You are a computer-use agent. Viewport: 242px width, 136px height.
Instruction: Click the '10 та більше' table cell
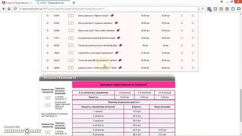165,93
